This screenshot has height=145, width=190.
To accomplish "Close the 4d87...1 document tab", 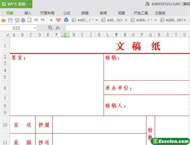I will pyautogui.click(x=97, y=20).
